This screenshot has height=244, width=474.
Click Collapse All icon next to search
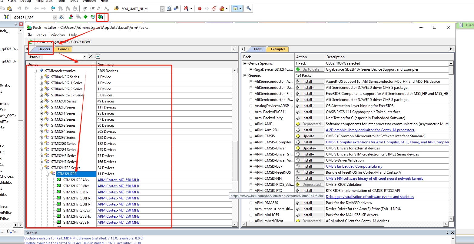[x=98, y=56]
